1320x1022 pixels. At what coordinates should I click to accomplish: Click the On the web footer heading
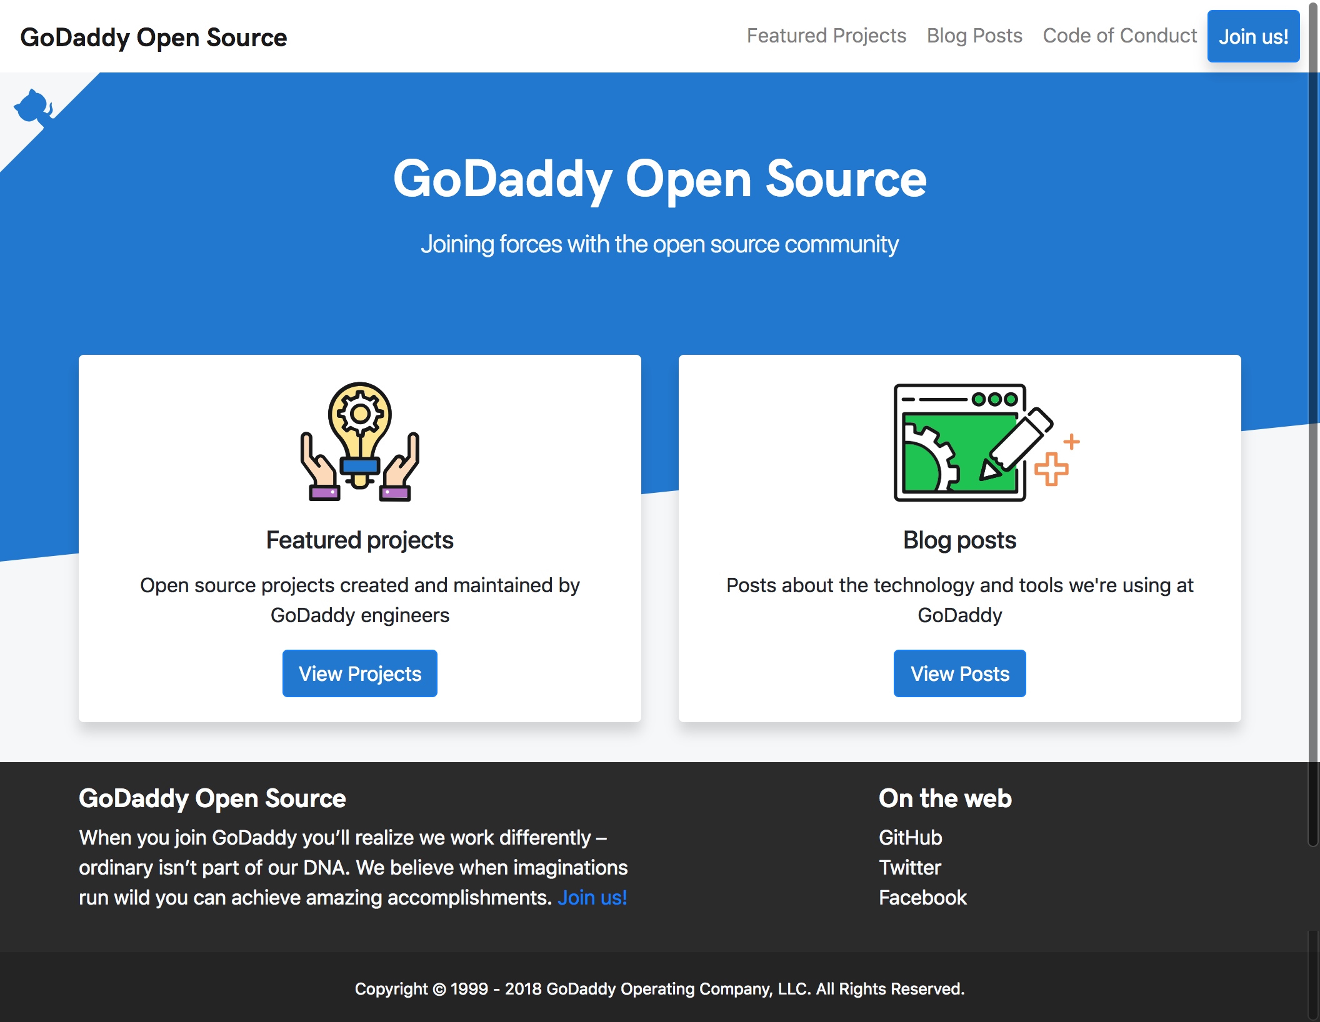945,798
